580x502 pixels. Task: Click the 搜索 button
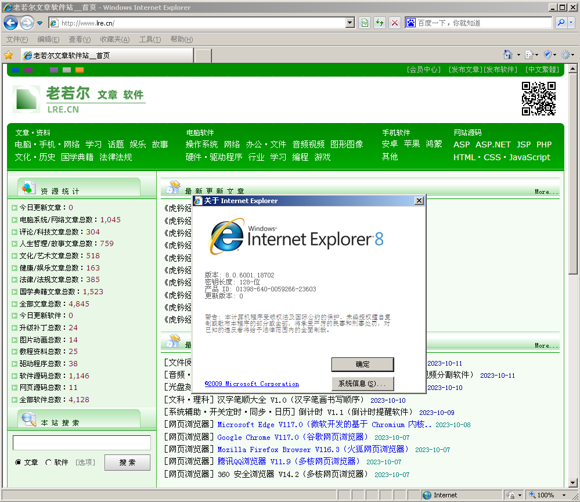tap(127, 463)
